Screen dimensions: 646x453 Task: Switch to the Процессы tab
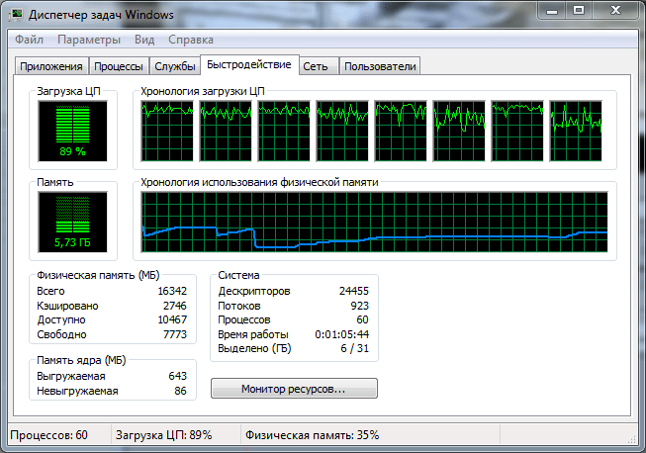point(119,66)
